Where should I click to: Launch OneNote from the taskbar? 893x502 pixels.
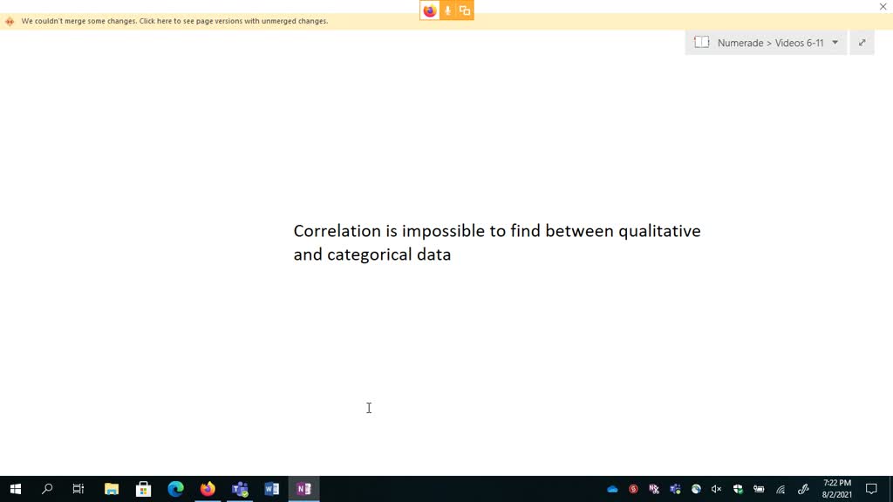(303, 488)
